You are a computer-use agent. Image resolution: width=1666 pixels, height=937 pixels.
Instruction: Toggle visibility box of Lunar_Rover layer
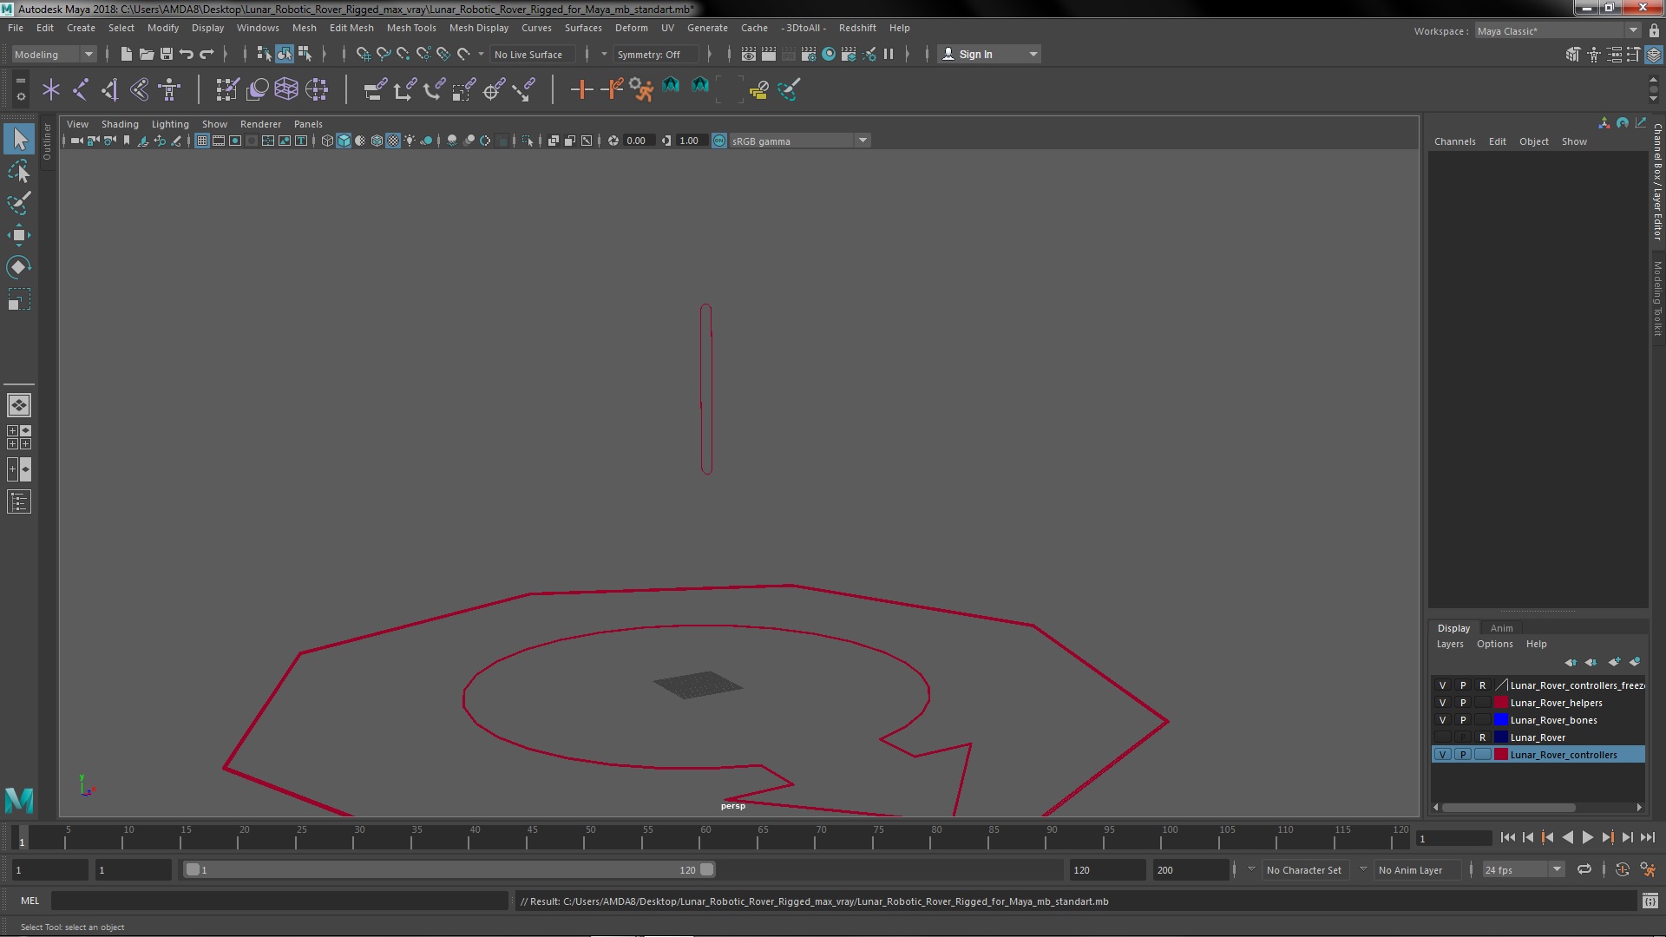point(1442,737)
